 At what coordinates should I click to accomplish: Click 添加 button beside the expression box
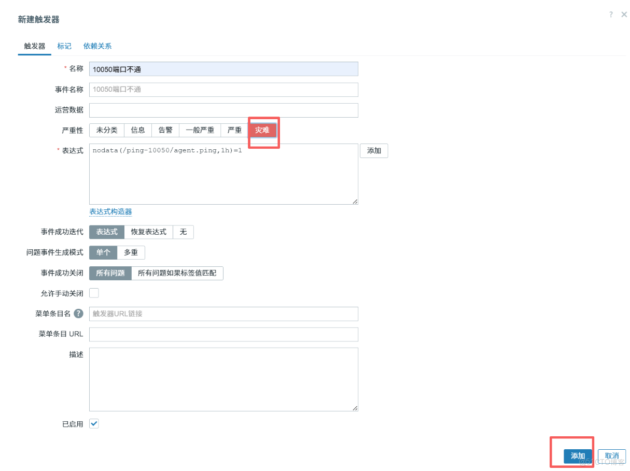(x=374, y=151)
